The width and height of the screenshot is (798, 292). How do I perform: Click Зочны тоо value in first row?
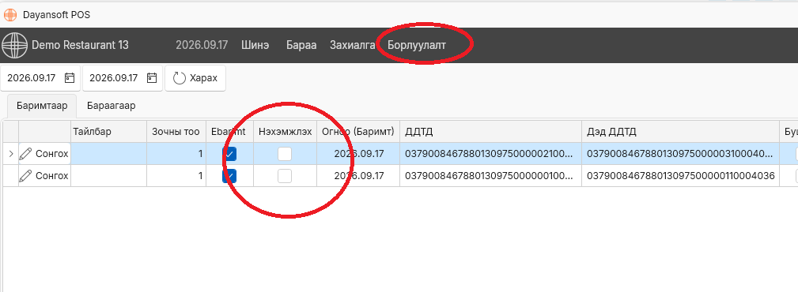[x=176, y=154]
